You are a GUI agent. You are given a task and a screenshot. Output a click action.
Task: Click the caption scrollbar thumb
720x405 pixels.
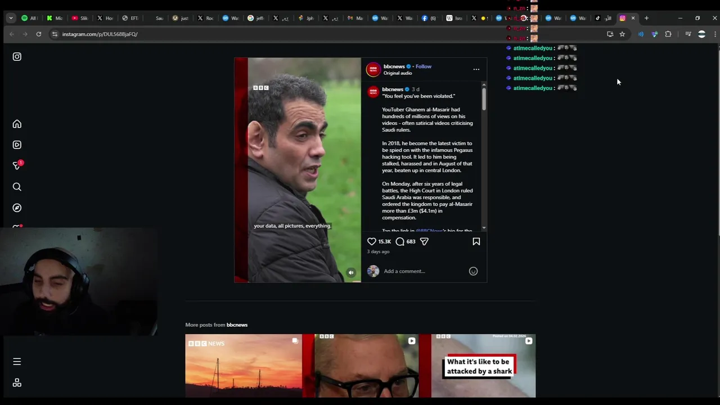click(484, 98)
